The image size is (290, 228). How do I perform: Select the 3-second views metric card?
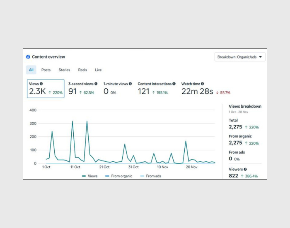coord(83,89)
